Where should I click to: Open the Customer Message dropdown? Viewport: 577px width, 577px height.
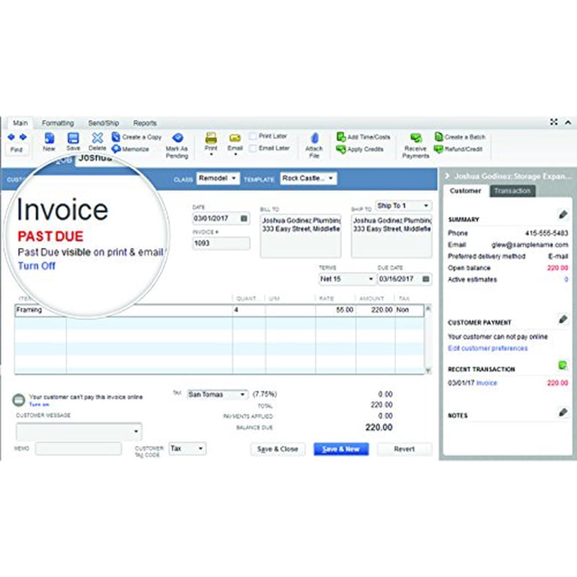79,431
